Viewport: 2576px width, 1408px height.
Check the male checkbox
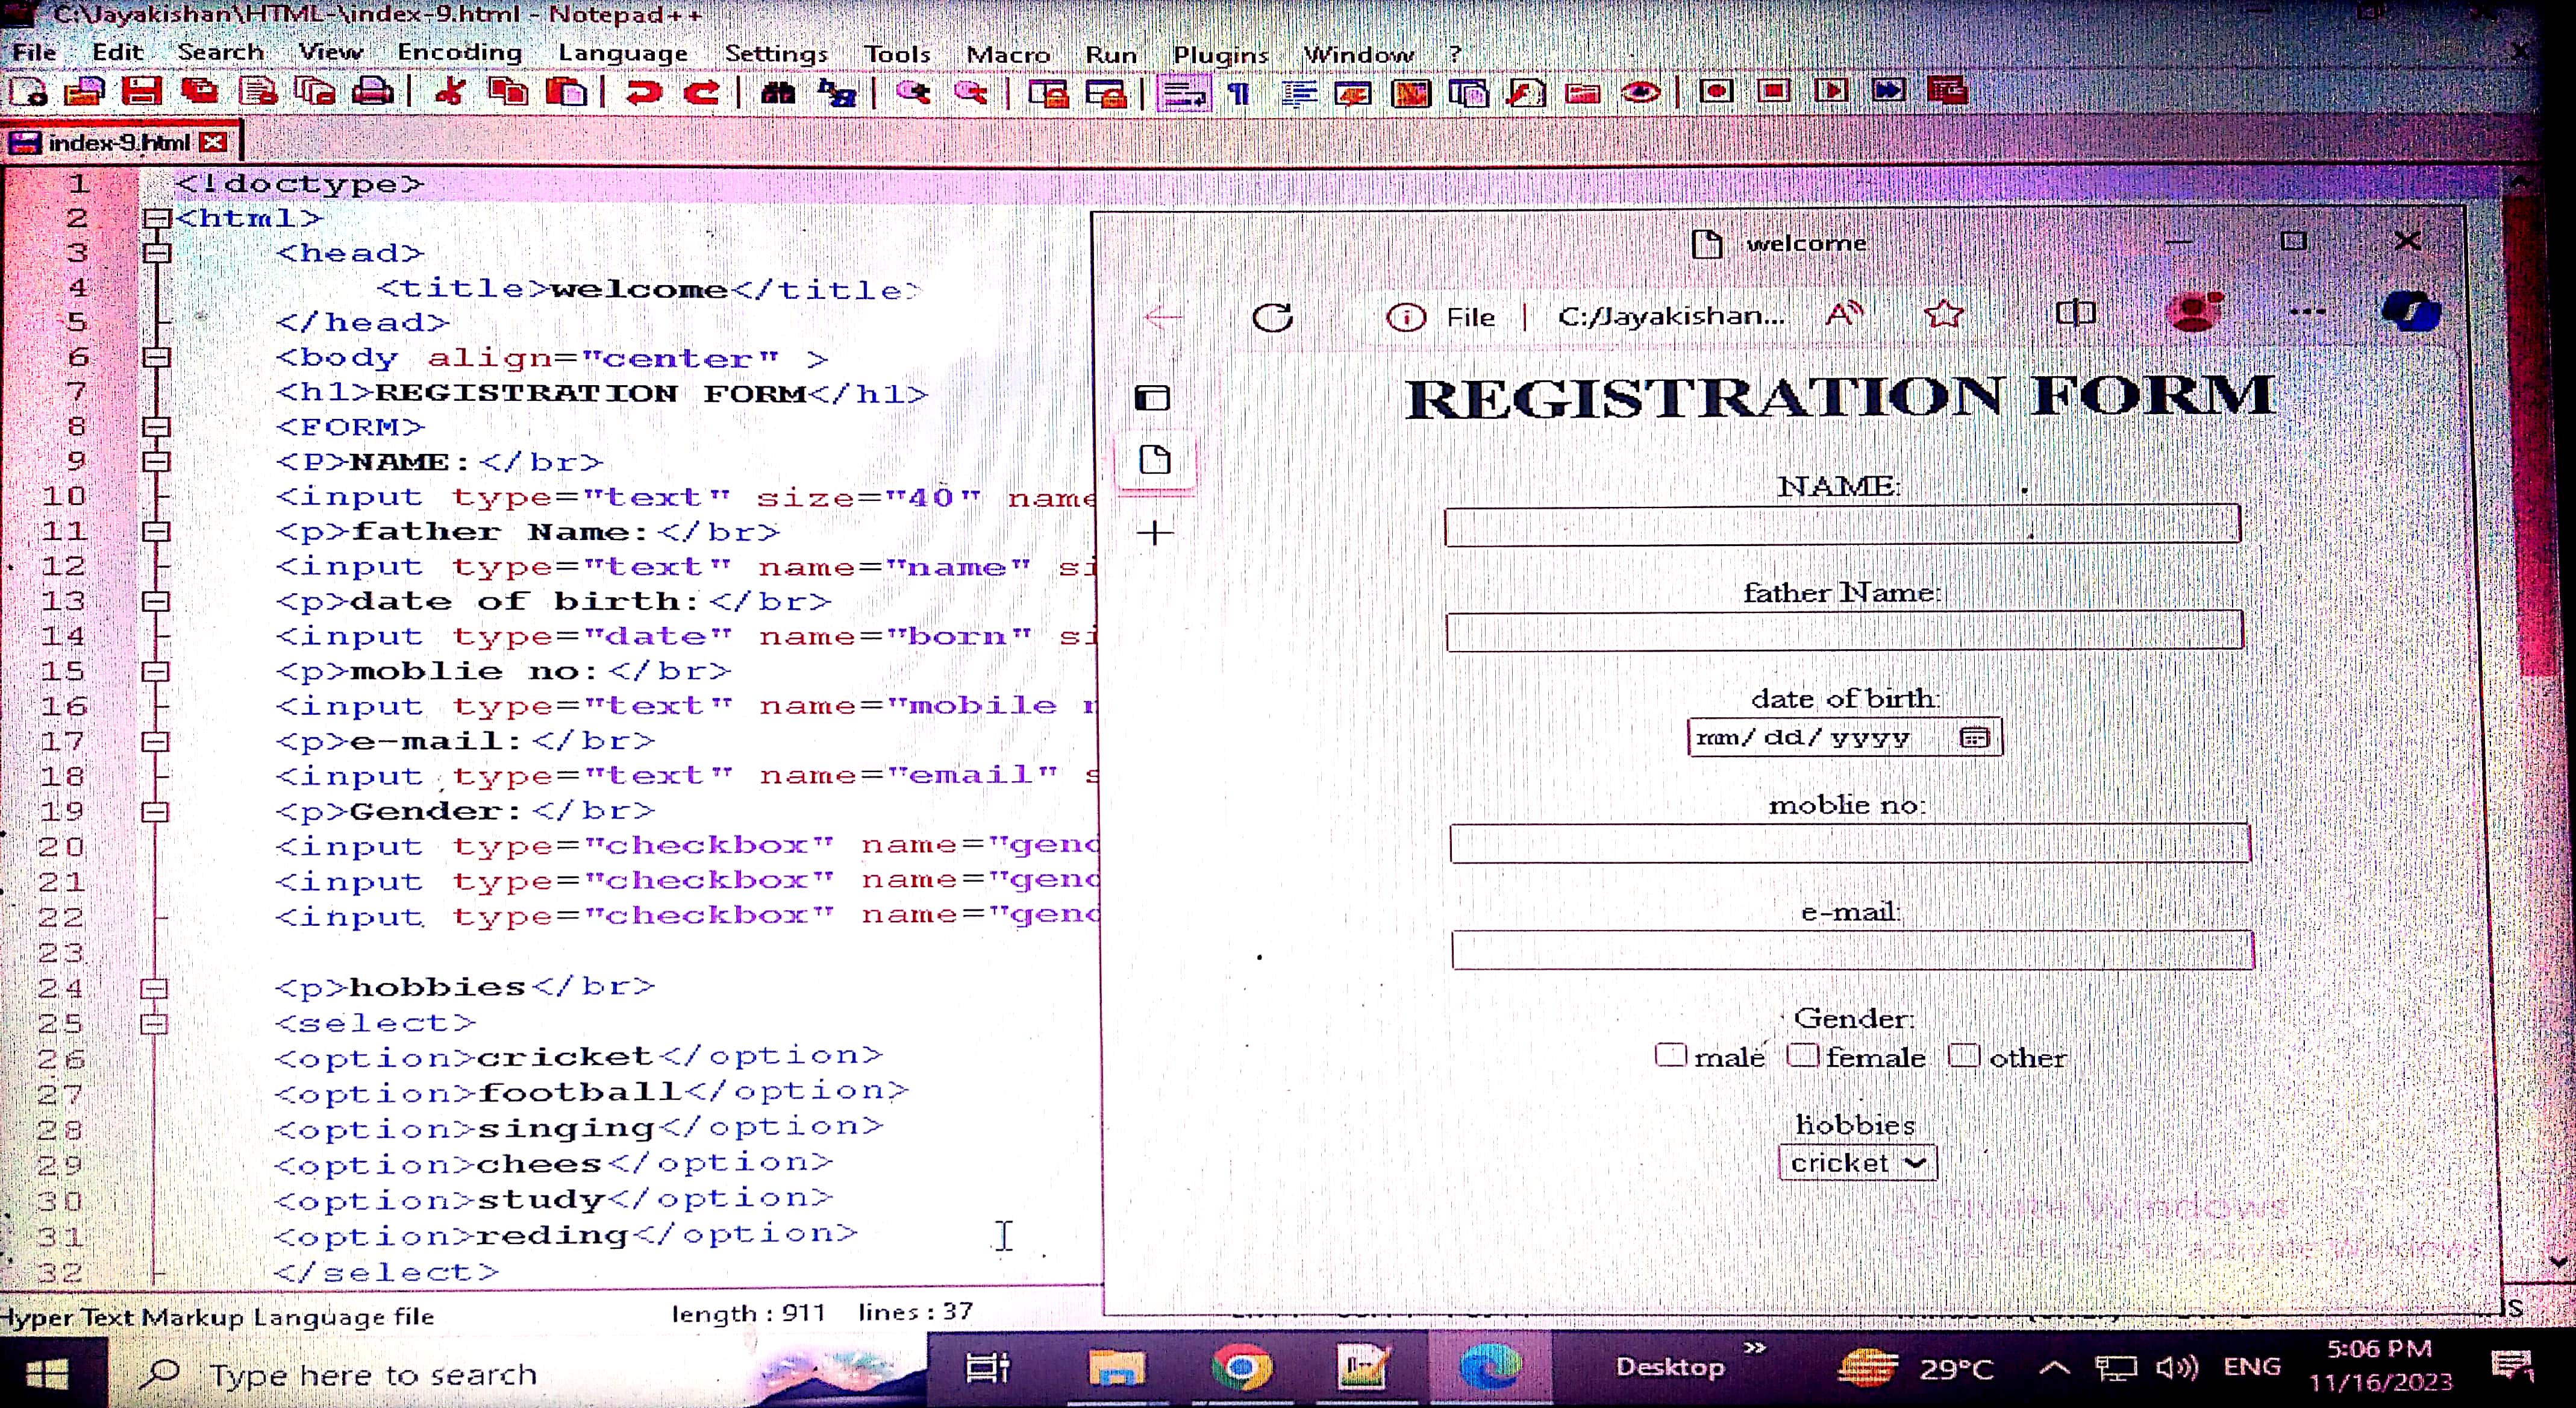[1670, 1056]
